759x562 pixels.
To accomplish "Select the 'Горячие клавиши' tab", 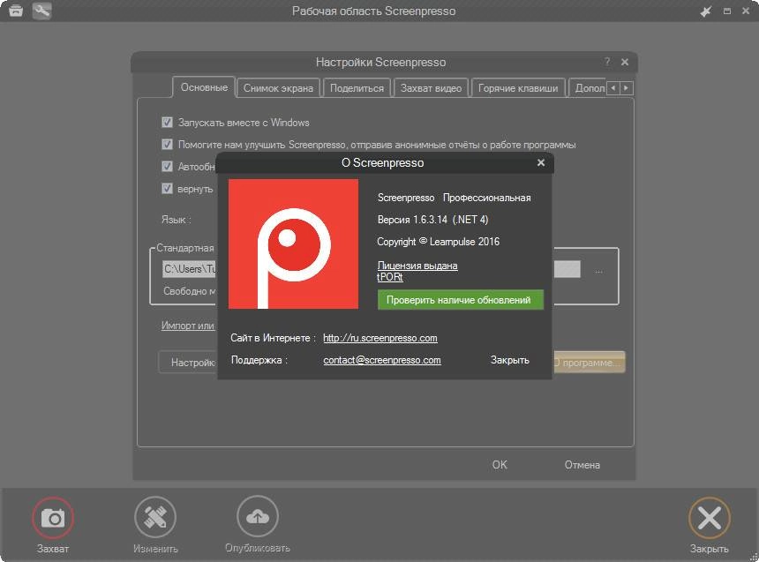I will (x=518, y=88).
